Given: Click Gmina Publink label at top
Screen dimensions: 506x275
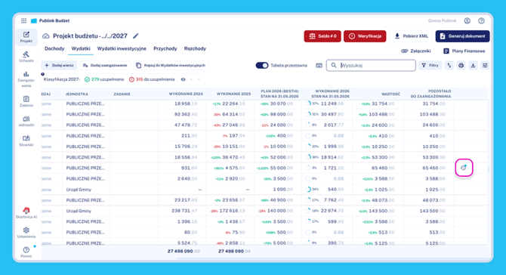Looking at the screenshot, I should [442, 20].
